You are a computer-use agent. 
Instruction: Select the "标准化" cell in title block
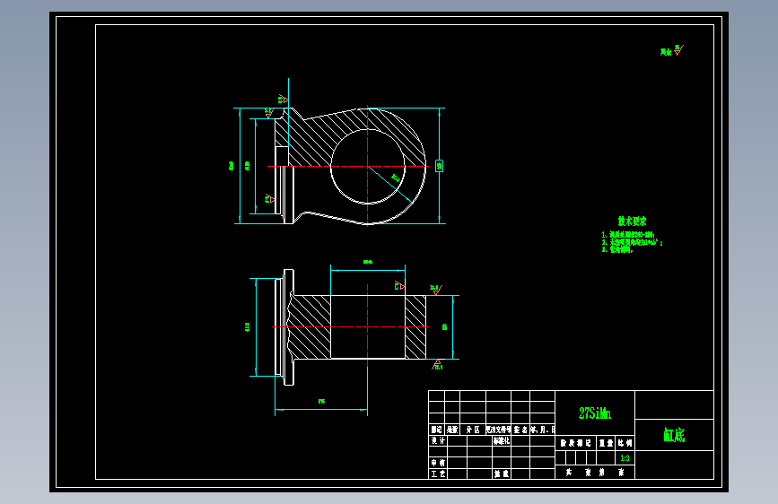(502, 440)
